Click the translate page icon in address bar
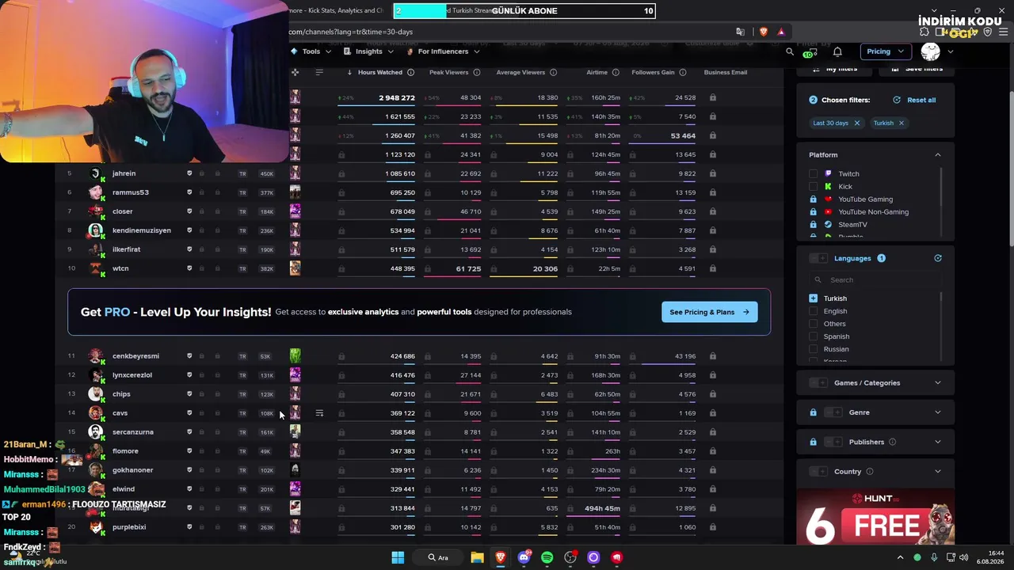The height and width of the screenshot is (570, 1014). [740, 32]
